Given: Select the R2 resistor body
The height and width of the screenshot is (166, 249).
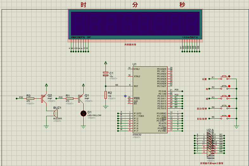Looking at the screenshot, I should [105, 95].
